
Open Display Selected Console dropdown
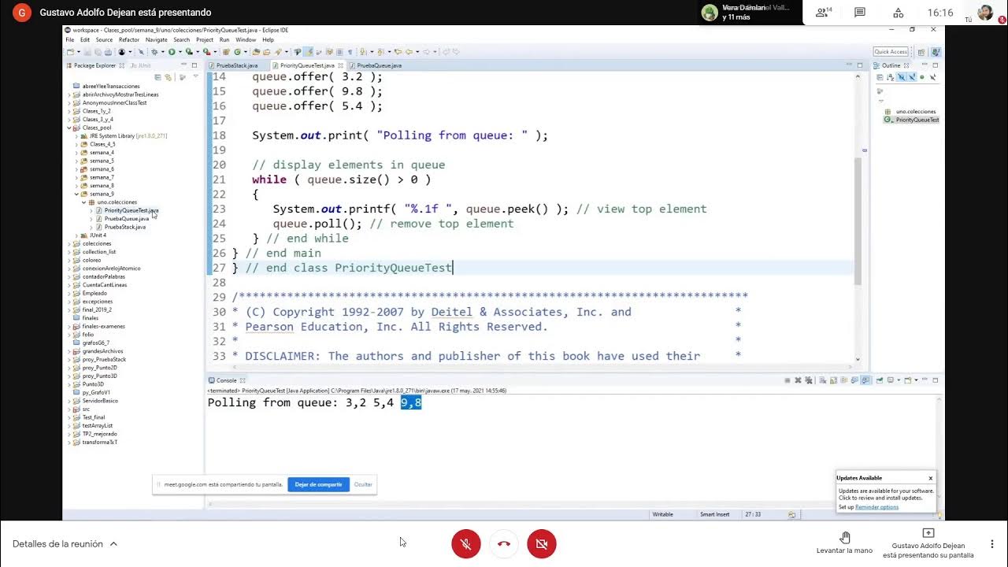(x=899, y=380)
